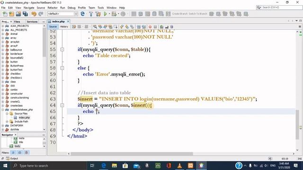Open the File menu
The width and height of the screenshot is (303, 170).
pyautogui.click(x=3, y=8)
